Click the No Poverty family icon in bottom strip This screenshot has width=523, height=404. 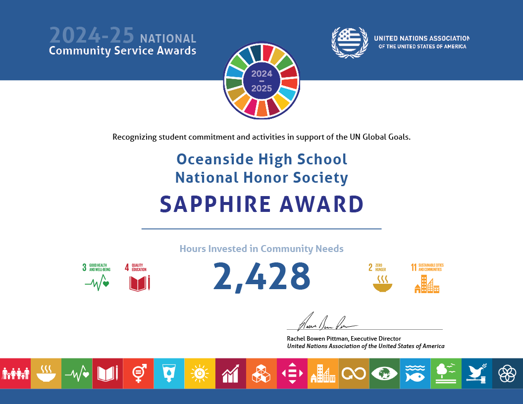[x=15, y=373]
